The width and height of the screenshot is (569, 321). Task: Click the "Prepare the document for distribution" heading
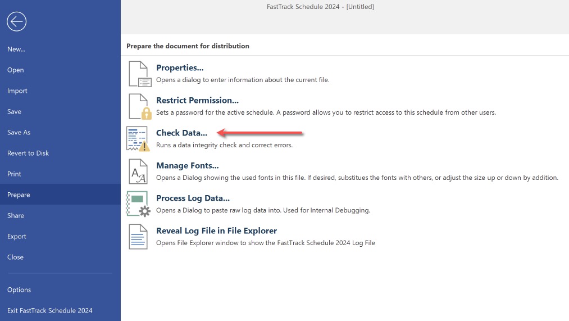[x=188, y=46]
